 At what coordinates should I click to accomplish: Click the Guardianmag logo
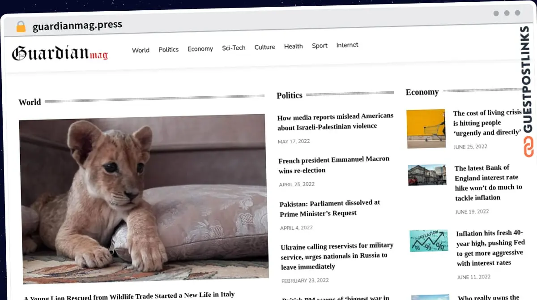pyautogui.click(x=60, y=53)
